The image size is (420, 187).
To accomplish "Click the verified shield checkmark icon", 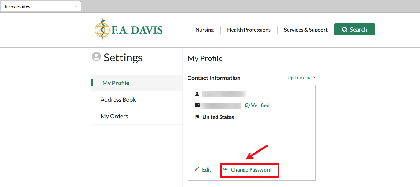I will pyautogui.click(x=247, y=105).
